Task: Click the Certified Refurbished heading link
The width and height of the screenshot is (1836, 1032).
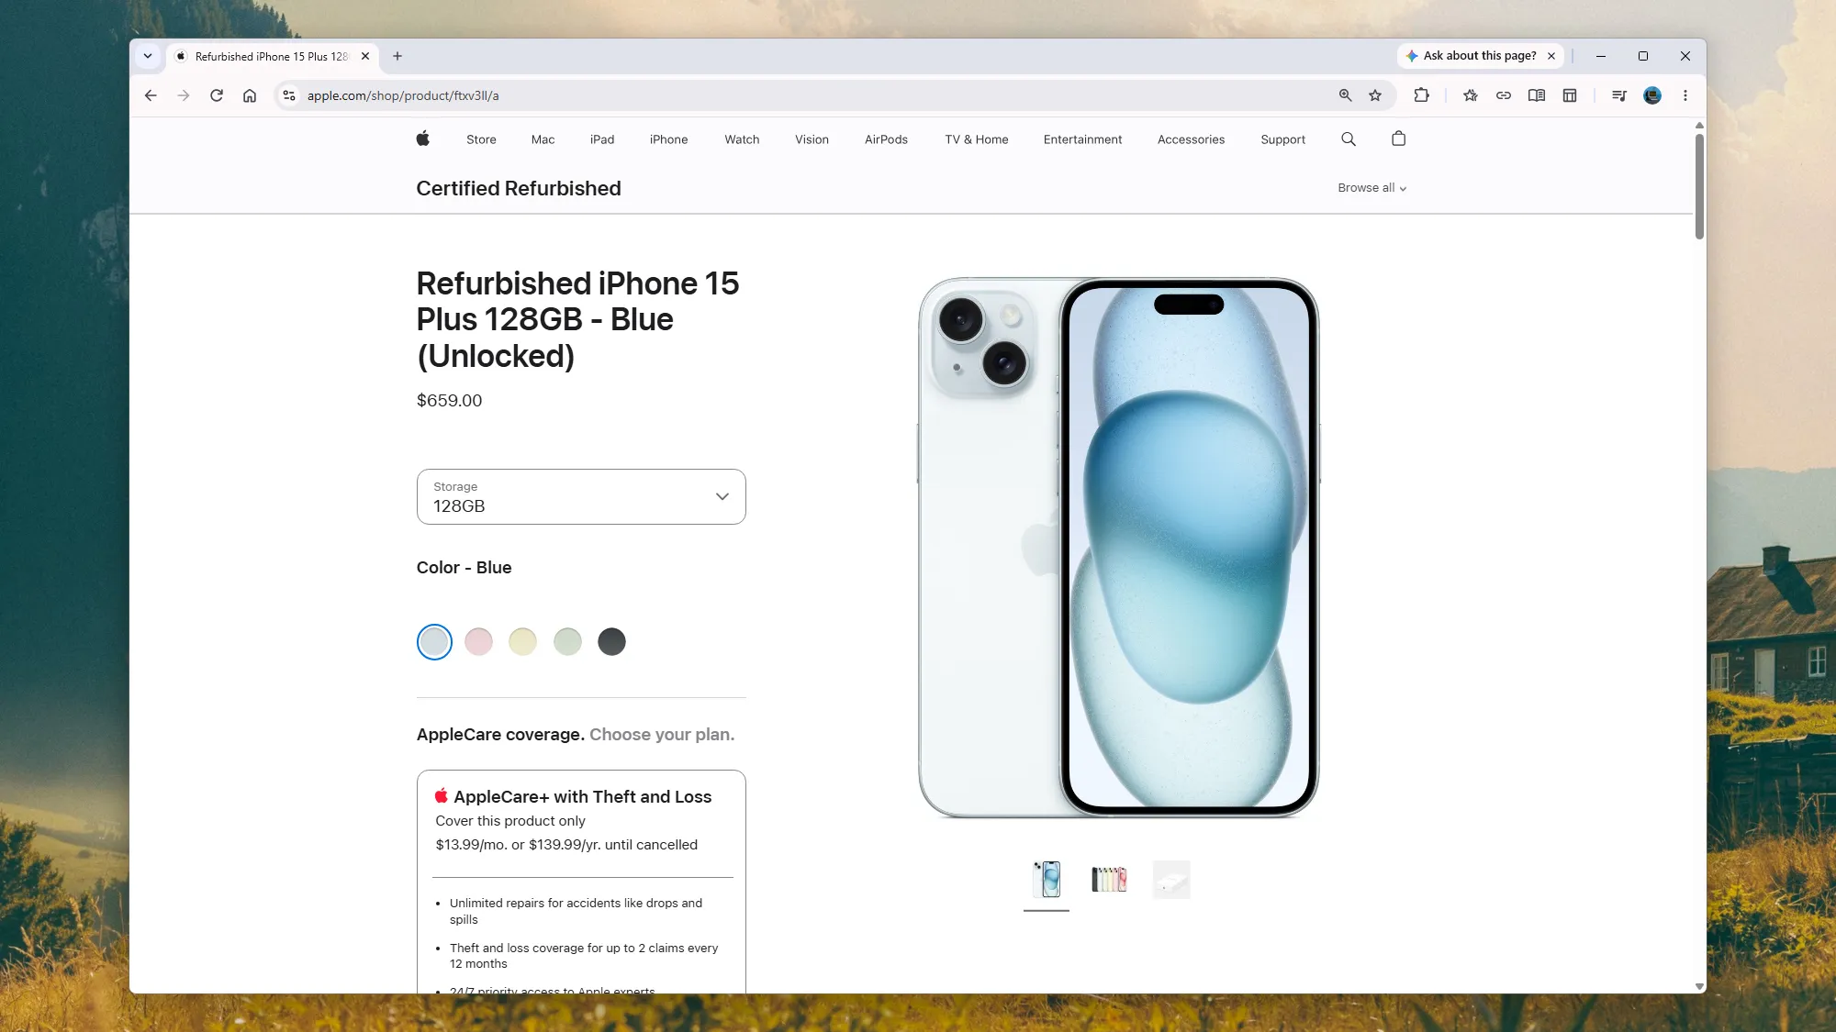Action: (519, 188)
